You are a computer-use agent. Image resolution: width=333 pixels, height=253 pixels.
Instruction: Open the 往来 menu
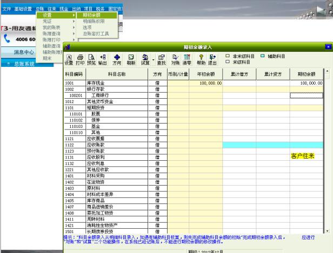pyautogui.click(x=52, y=9)
